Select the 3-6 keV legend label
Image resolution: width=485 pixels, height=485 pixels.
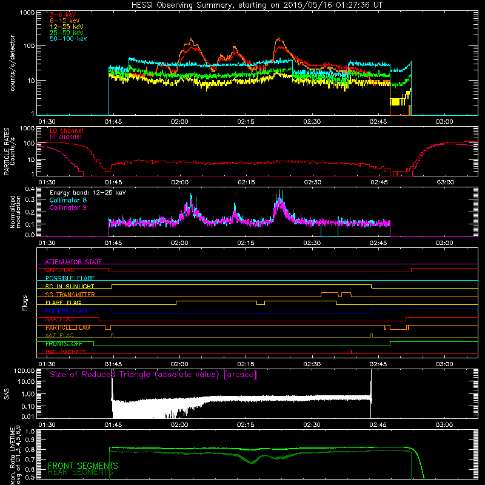click(63, 15)
